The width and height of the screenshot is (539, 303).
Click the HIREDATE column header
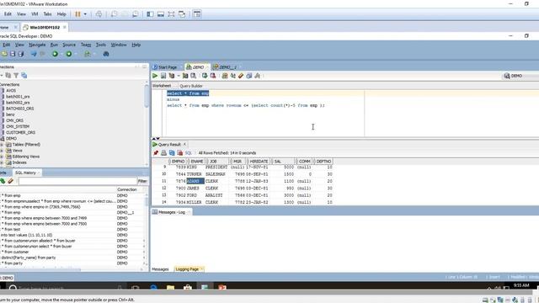[259, 161]
